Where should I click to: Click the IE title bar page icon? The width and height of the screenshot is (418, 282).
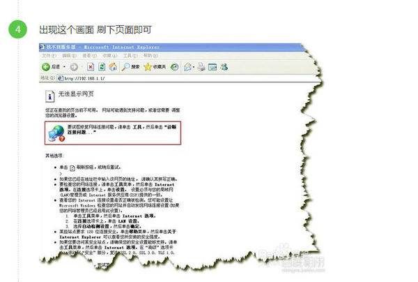[42, 47]
